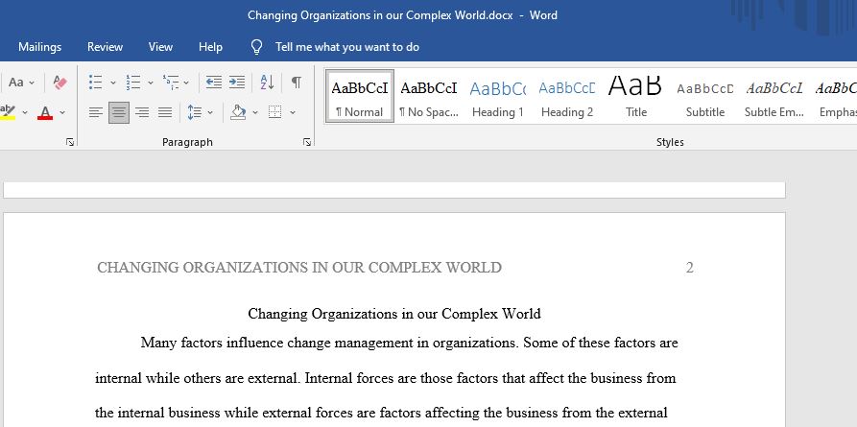Apply multilevel list formatting

pyautogui.click(x=171, y=83)
